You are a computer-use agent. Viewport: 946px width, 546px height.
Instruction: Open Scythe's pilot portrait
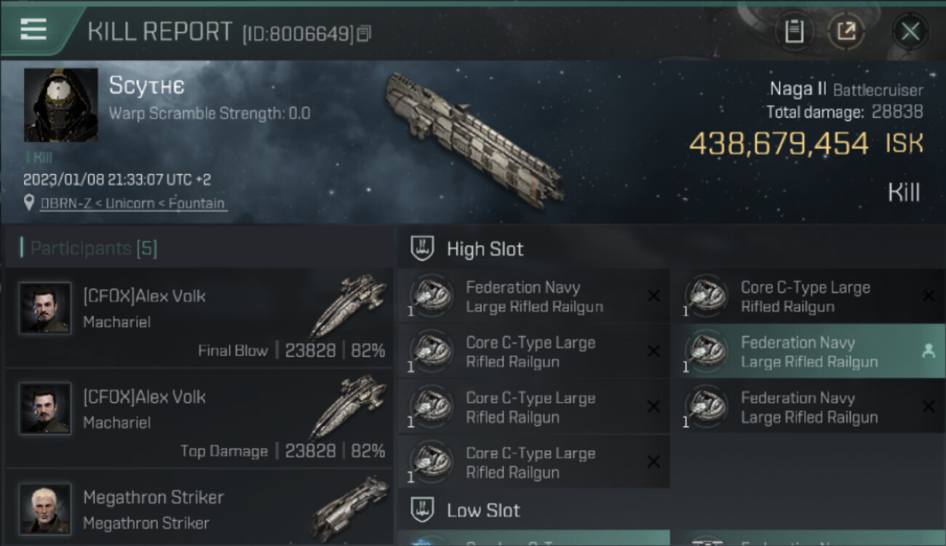click(61, 106)
